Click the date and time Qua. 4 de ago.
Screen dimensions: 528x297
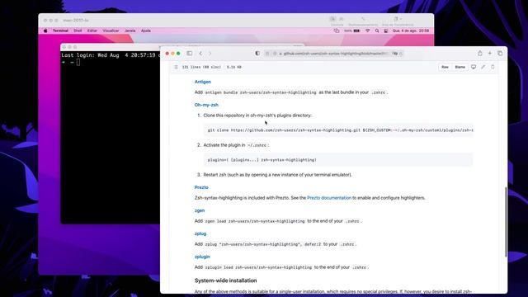pos(411,31)
